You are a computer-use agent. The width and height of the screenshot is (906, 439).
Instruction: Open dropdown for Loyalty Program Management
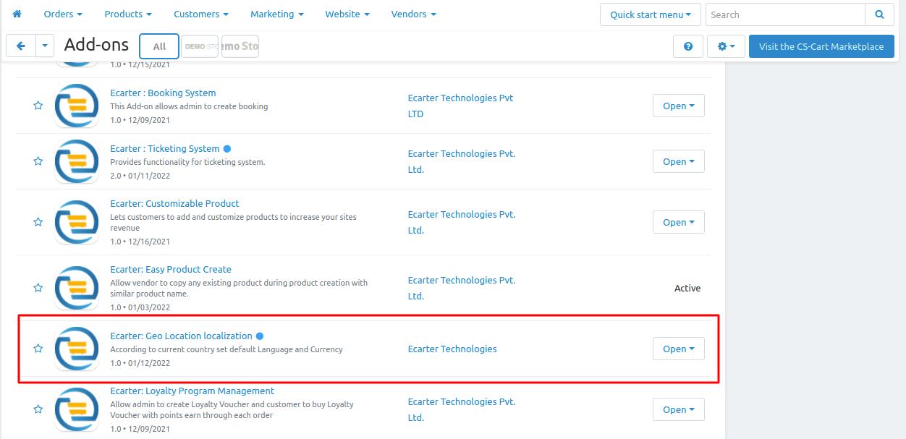(678, 409)
